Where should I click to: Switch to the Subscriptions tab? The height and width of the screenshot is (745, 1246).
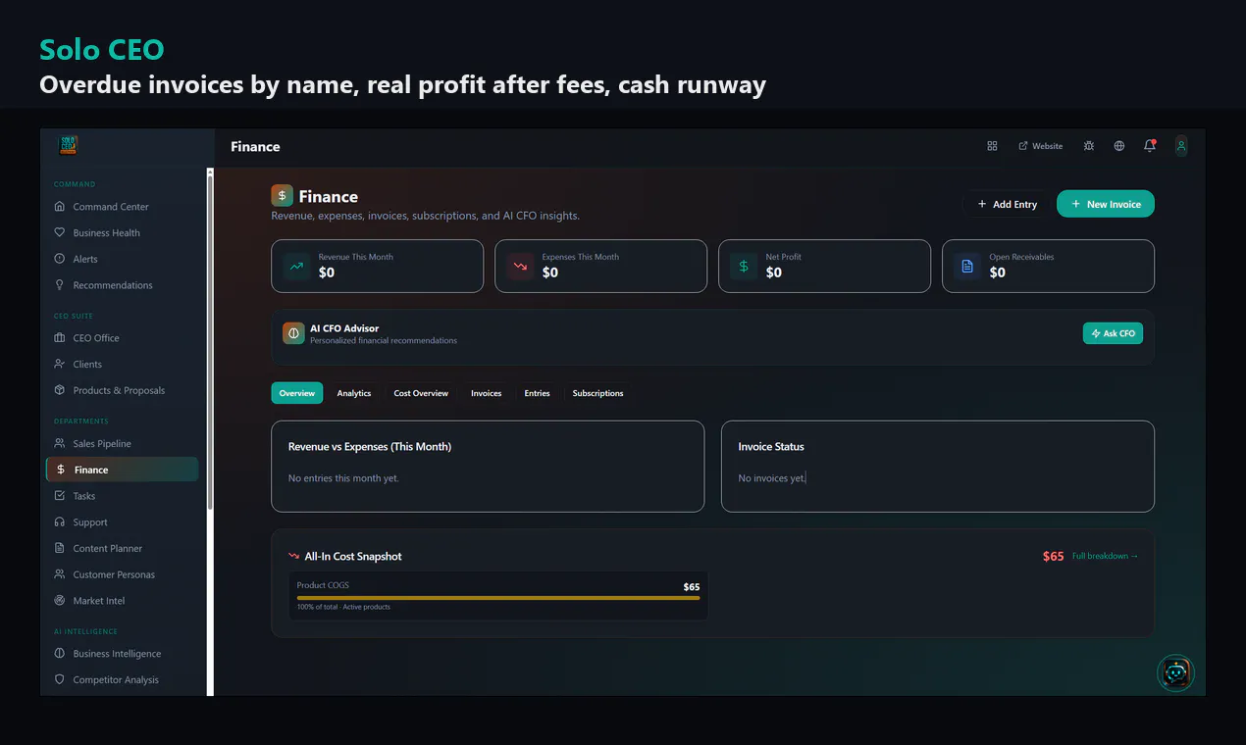pos(597,393)
